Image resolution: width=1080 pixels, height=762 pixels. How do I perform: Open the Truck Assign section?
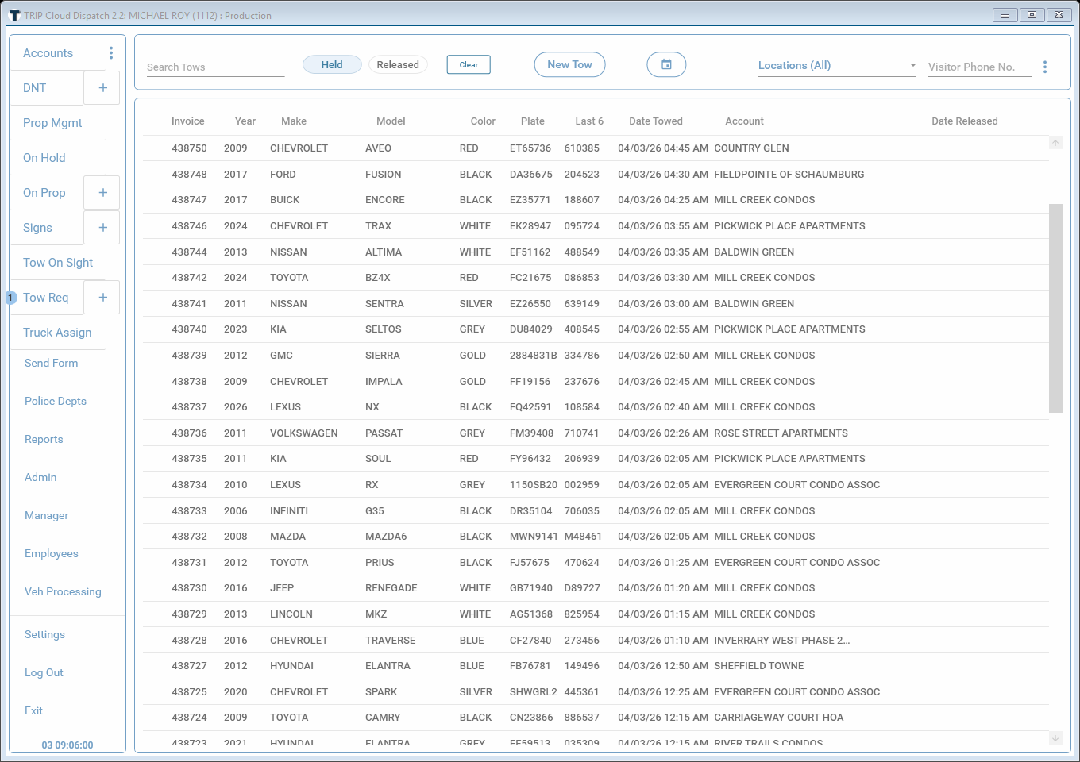coord(56,333)
